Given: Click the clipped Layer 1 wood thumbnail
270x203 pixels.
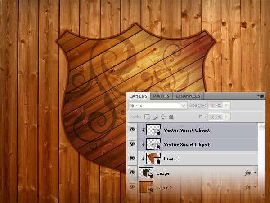Looking at the screenshot, I should (153, 159).
